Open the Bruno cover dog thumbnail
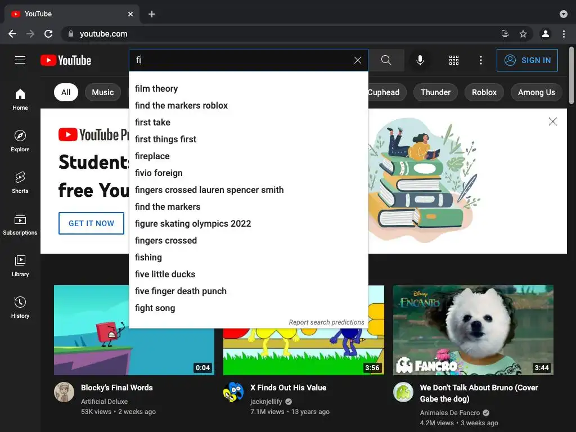 point(473,330)
